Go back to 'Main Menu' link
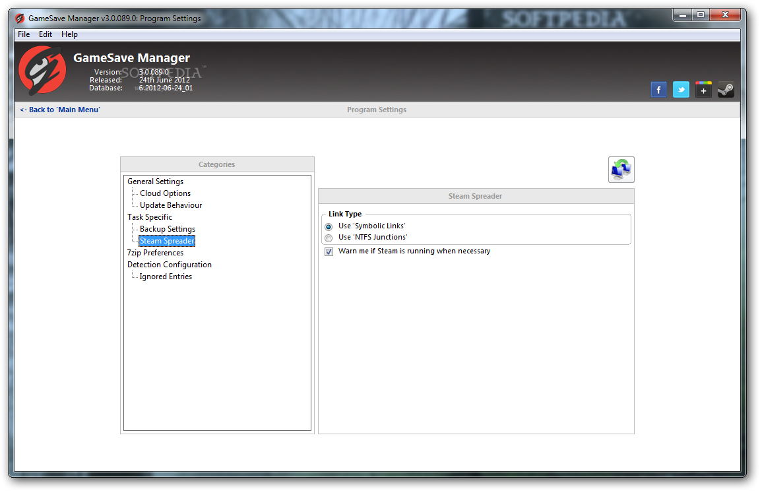760x491 pixels. click(x=59, y=110)
